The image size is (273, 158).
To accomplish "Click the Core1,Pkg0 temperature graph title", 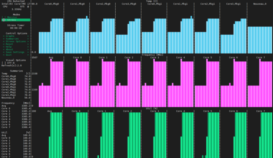I will point(77,4).
